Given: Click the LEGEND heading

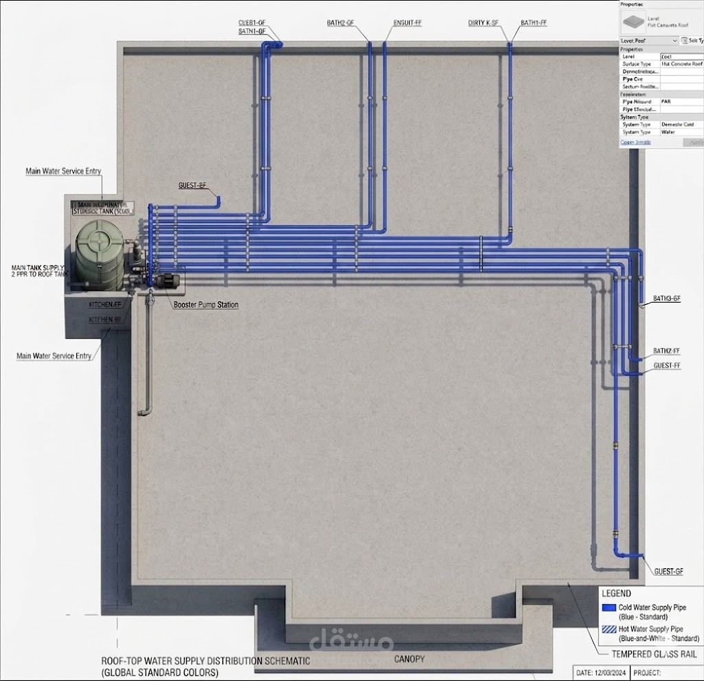Looking at the screenshot, I should (617, 594).
